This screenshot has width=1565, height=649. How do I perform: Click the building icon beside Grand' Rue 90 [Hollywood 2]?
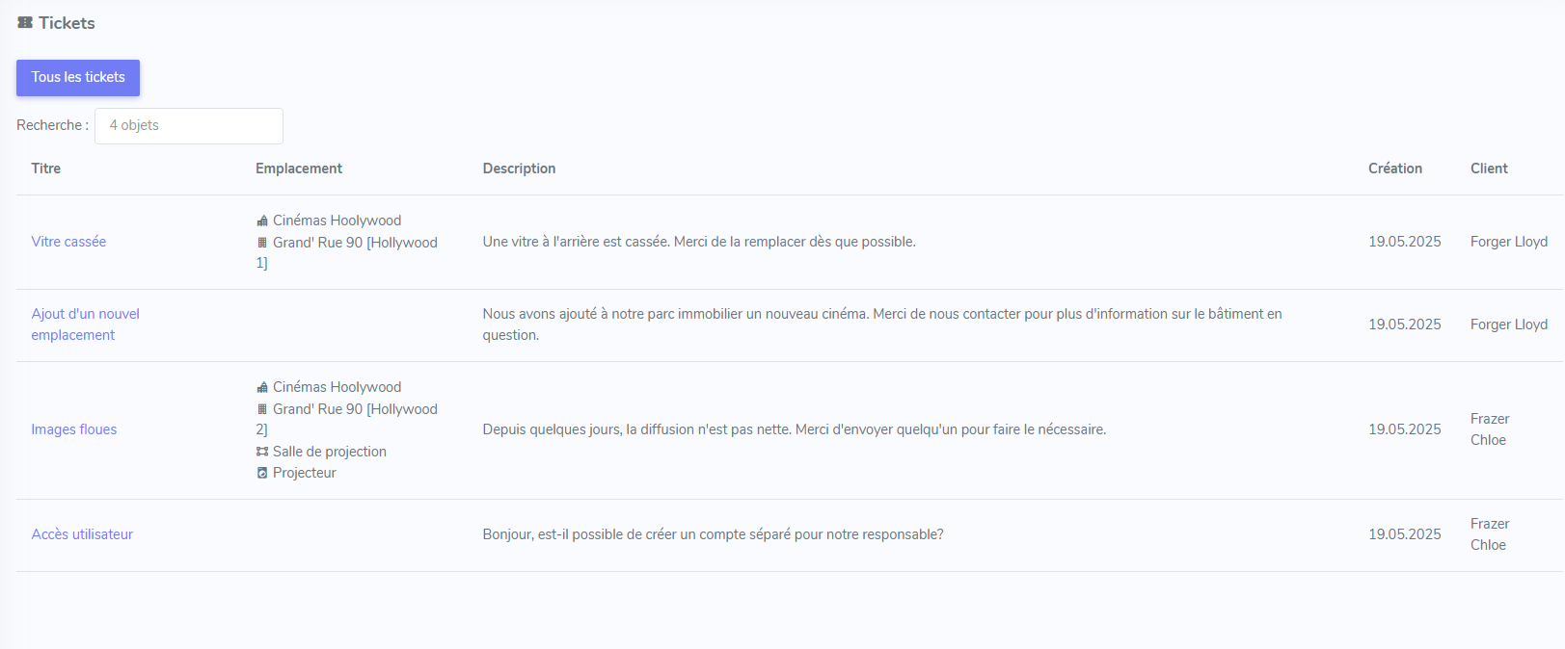pos(262,409)
